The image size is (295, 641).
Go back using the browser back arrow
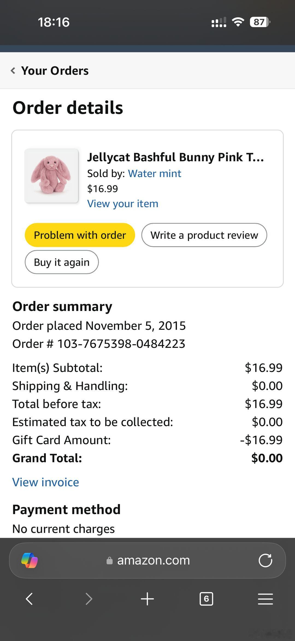pyautogui.click(x=29, y=599)
